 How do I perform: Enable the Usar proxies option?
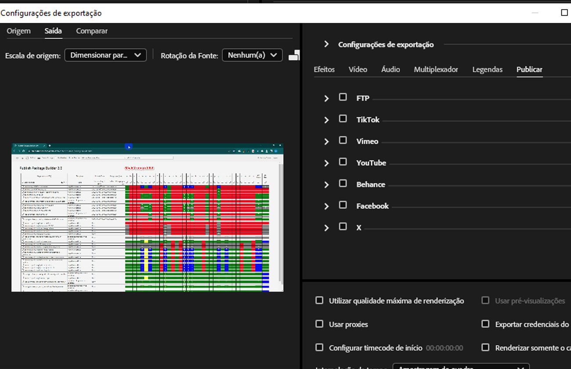319,324
